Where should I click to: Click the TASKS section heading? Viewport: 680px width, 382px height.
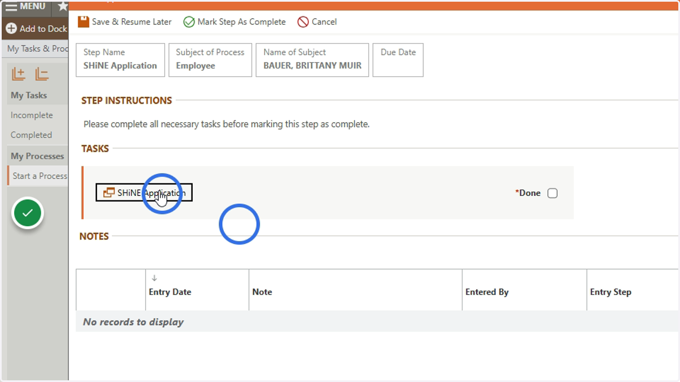(95, 149)
